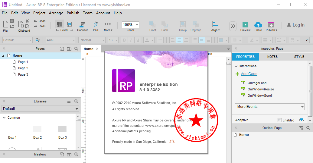The image size is (313, 163).
Task: Open the Arial font dropdown
Action: pyautogui.click(x=60, y=40)
